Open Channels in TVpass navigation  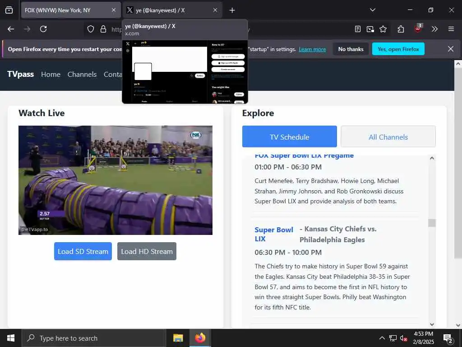pyautogui.click(x=82, y=75)
